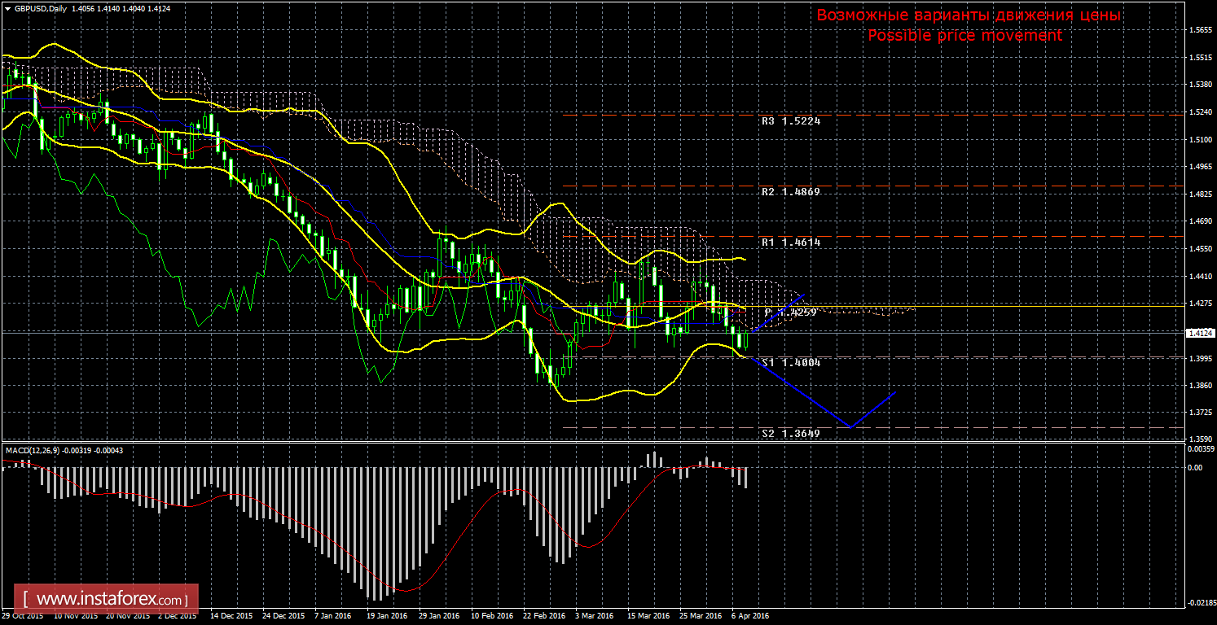The width and height of the screenshot is (1217, 625).
Task: Click price axis value 1.3590
Action: point(1201,440)
